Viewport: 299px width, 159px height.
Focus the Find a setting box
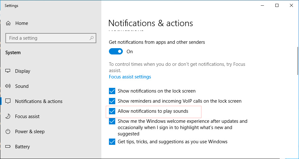51,38
